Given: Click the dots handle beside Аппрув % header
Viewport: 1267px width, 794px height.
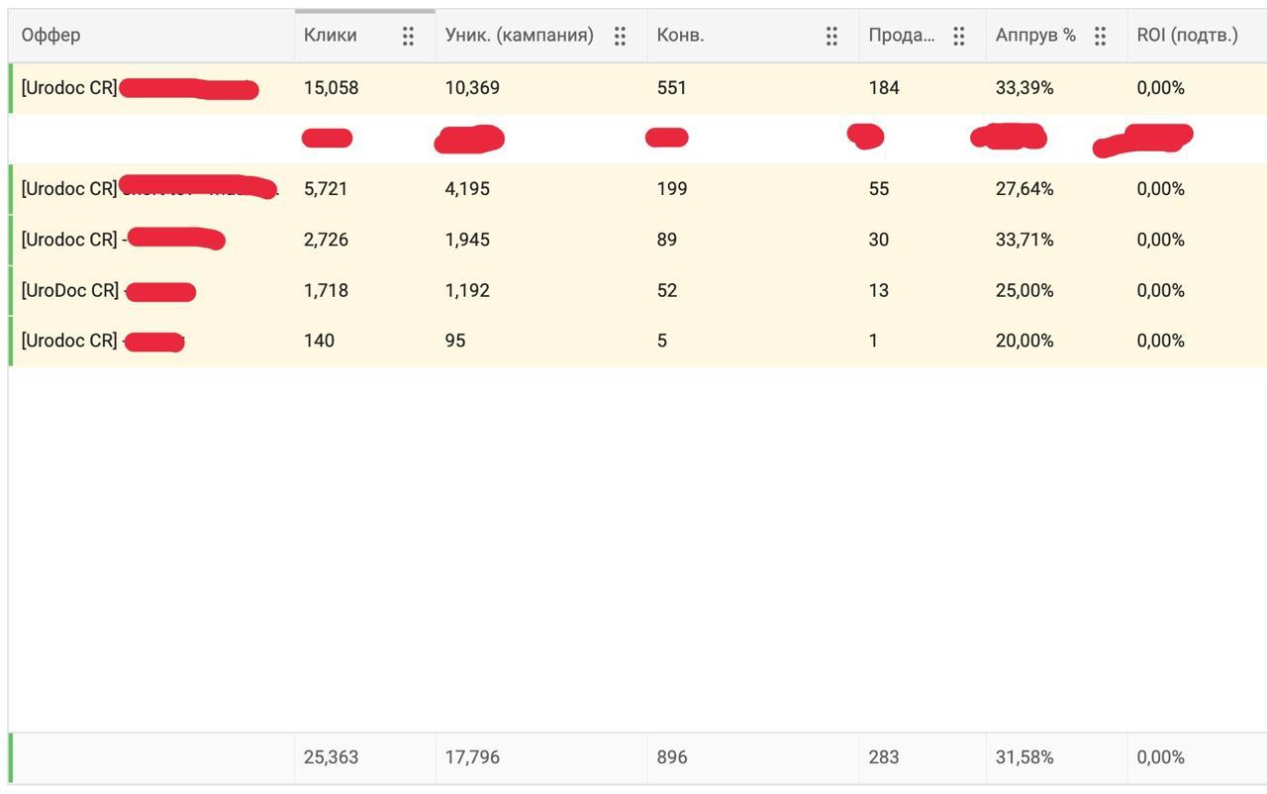Looking at the screenshot, I should tap(1100, 36).
